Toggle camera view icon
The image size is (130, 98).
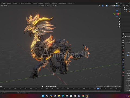click(x=119, y=24)
